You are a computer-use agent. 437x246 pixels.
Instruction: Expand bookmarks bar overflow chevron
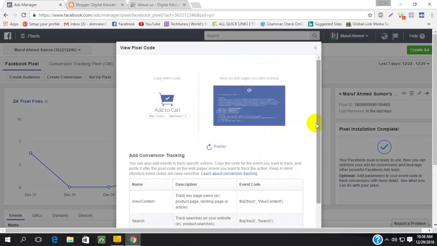429,24
